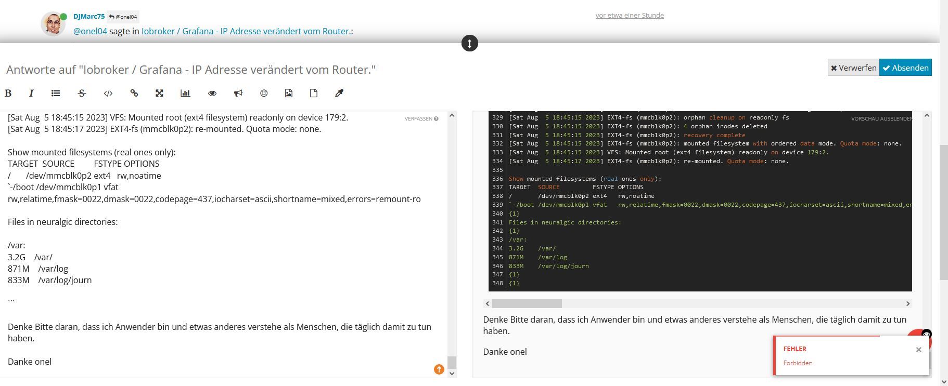Click Absenden to submit the reply
This screenshot has height=386, width=948.
point(905,68)
